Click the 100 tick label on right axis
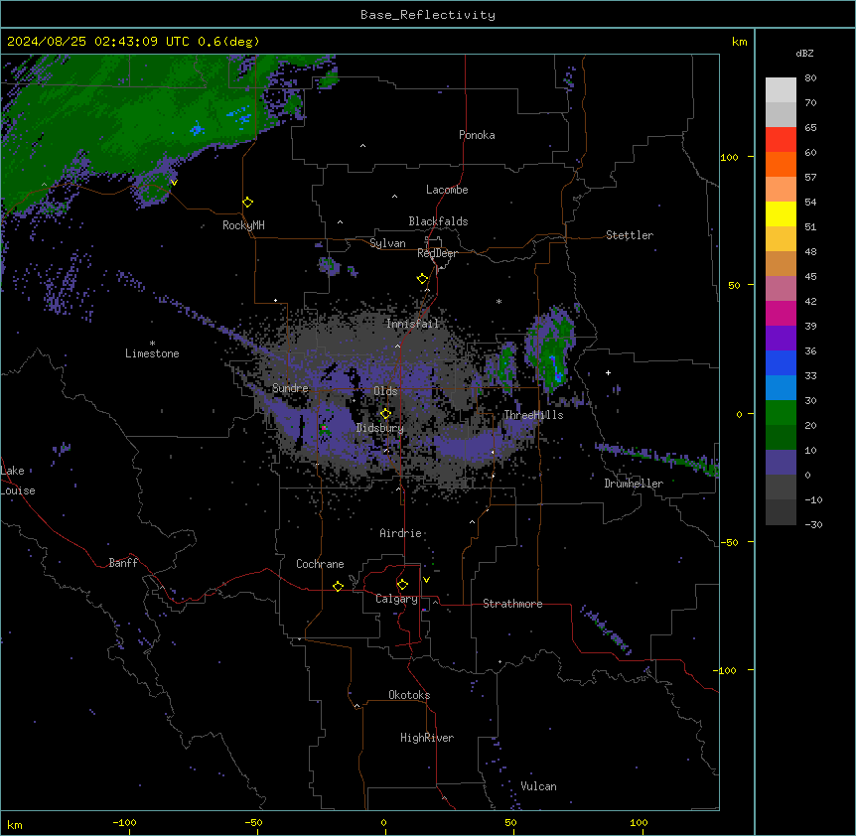The height and width of the screenshot is (836, 856). (x=729, y=157)
